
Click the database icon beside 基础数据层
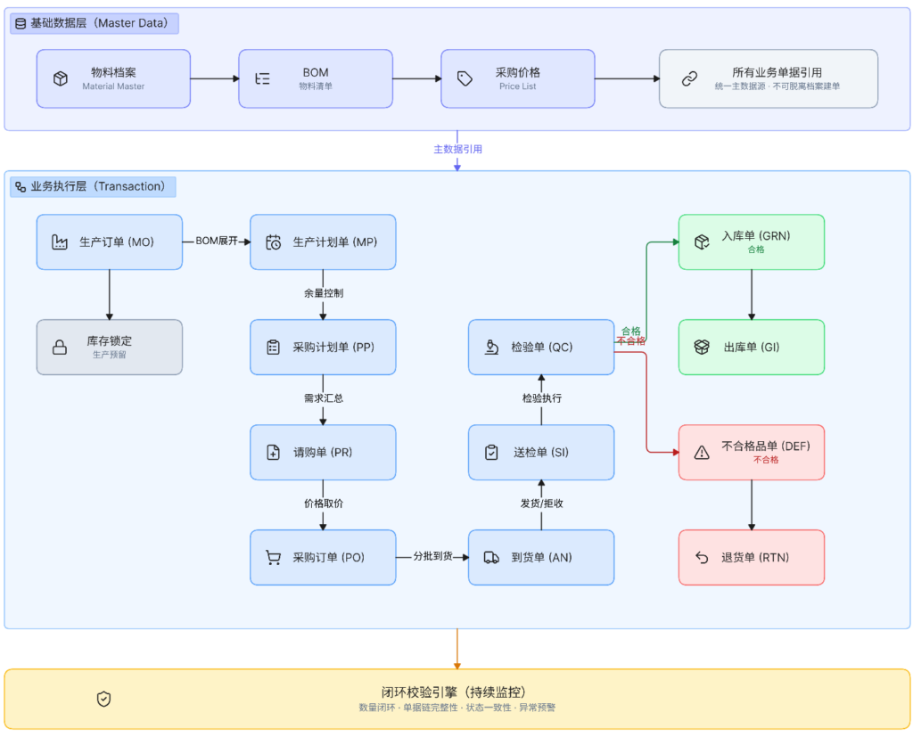(x=21, y=23)
